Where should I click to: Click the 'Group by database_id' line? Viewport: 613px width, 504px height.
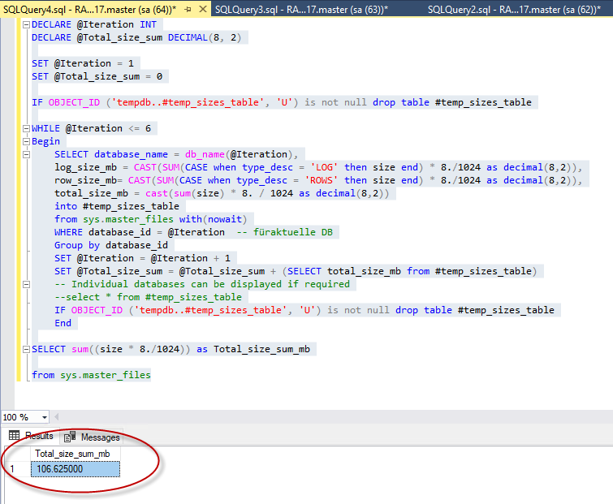[111, 245]
